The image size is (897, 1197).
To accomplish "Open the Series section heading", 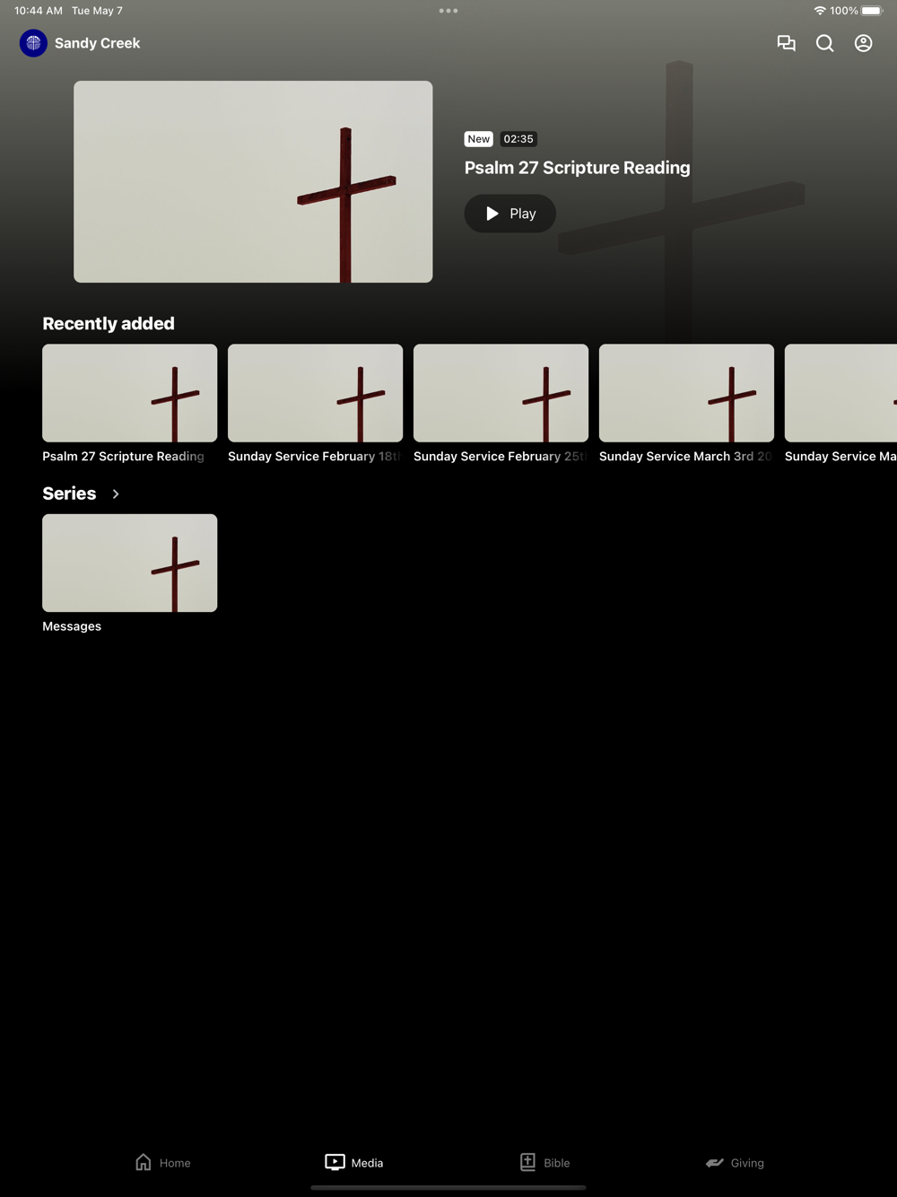I will click(69, 494).
